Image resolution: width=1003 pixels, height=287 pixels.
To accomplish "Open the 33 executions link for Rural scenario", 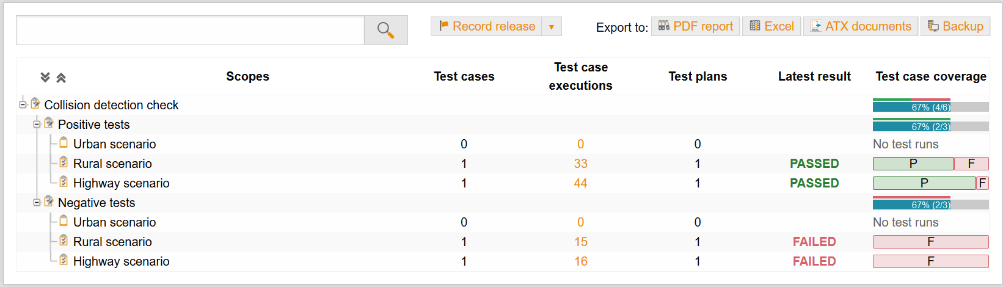I will click(x=580, y=164).
